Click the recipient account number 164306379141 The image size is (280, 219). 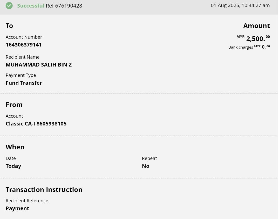coord(24,45)
